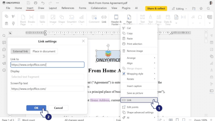Screen dimensions: 215x121
Task: Switch to External link tab
Action: point(20,51)
